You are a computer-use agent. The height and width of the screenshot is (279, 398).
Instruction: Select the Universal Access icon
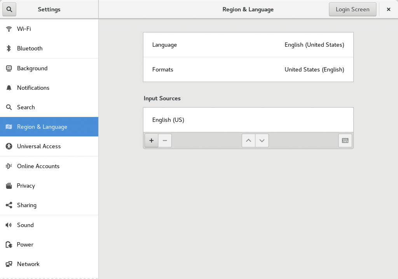[9, 146]
